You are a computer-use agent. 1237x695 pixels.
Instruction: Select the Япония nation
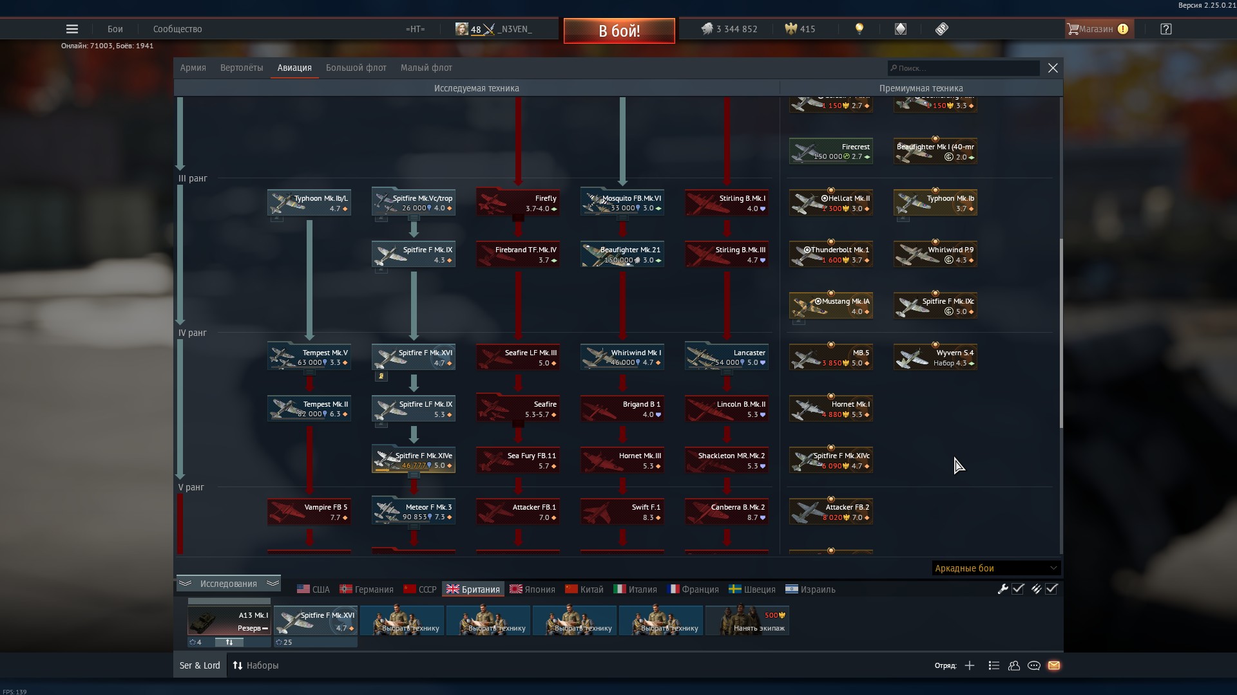[532, 589]
